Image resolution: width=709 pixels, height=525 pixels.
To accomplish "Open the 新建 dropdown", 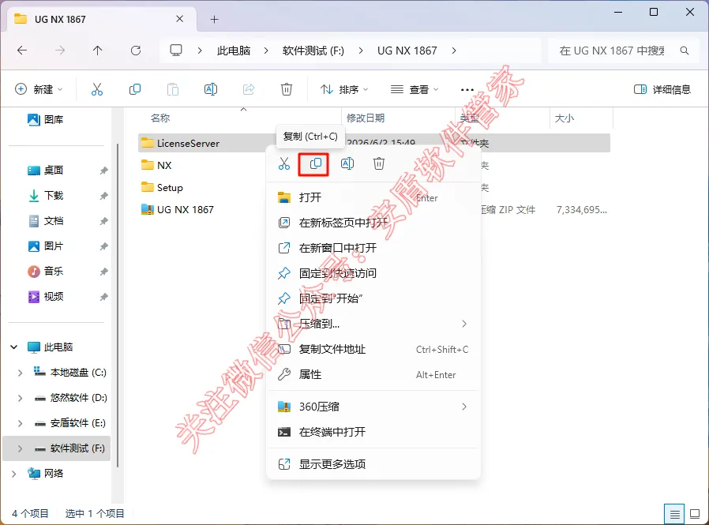I will tap(39, 89).
